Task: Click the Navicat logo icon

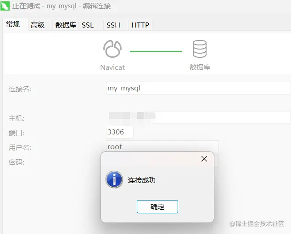Action: pos(112,49)
